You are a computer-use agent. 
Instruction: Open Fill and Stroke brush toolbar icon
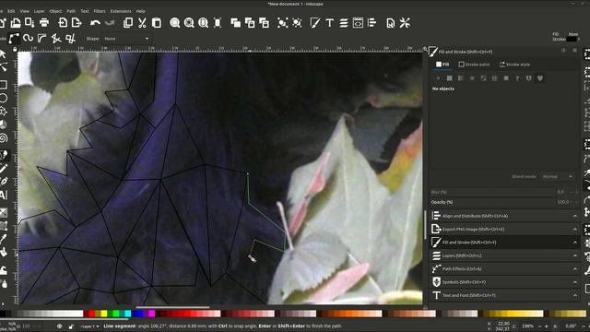[x=315, y=22]
